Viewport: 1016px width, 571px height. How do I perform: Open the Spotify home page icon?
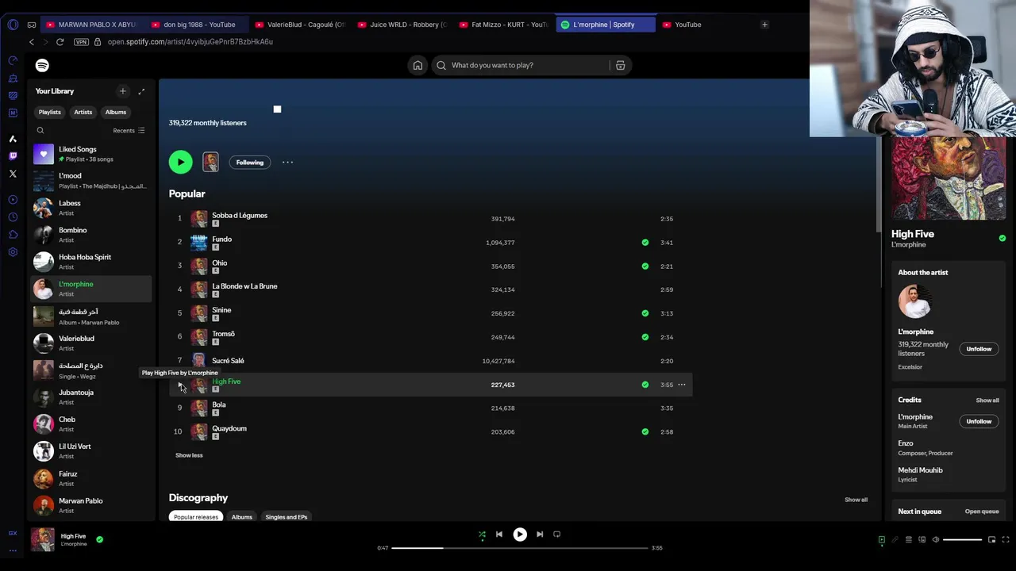(418, 65)
